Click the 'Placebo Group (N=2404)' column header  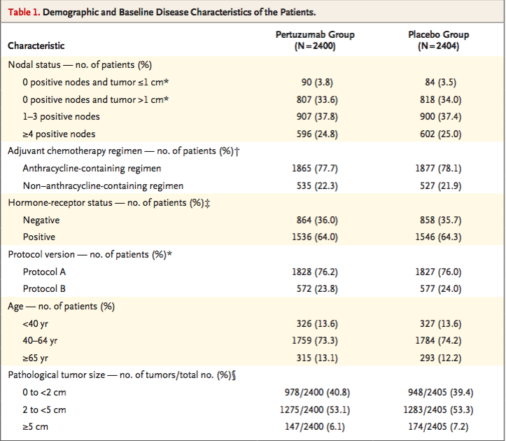(x=439, y=41)
